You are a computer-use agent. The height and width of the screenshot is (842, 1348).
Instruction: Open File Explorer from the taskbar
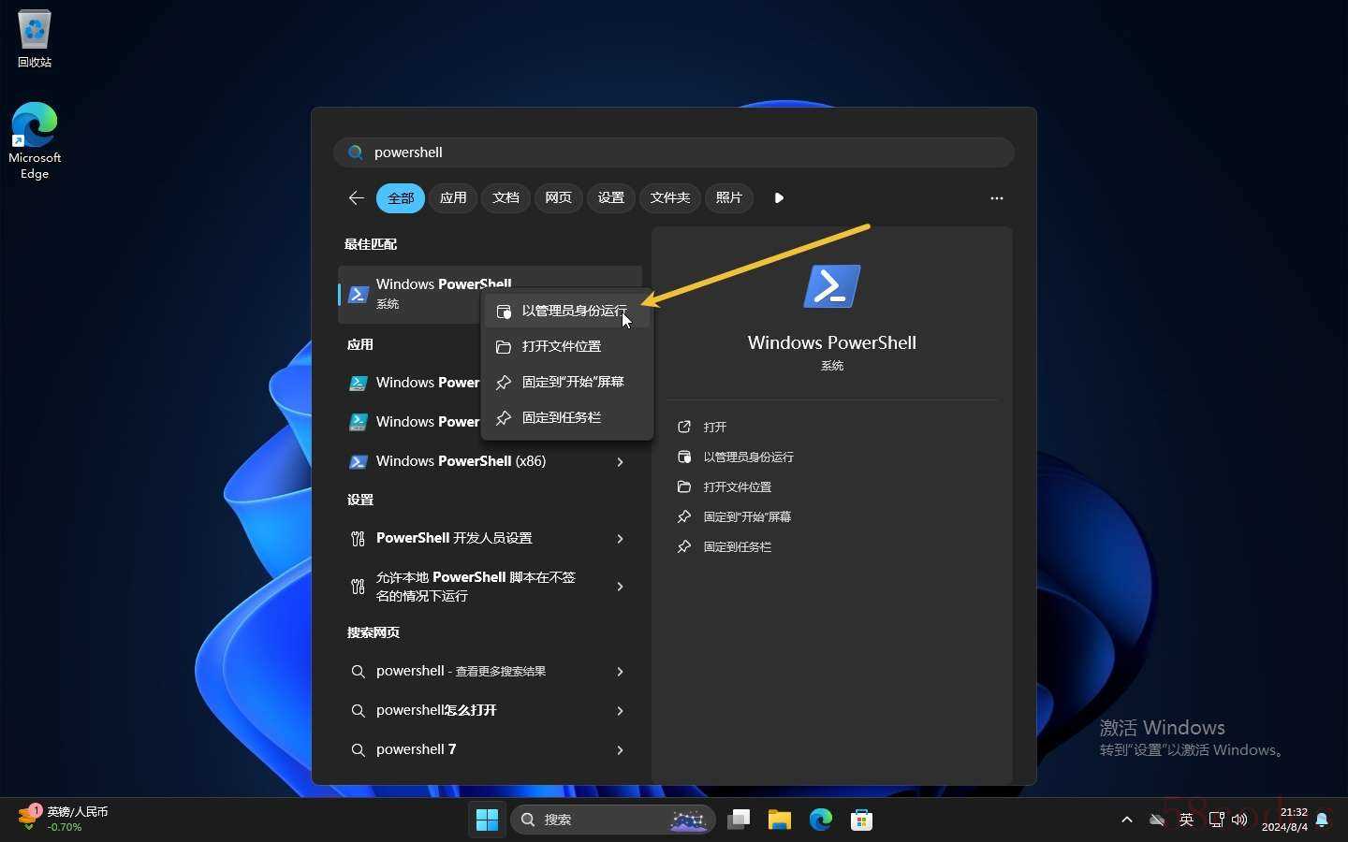(x=780, y=820)
